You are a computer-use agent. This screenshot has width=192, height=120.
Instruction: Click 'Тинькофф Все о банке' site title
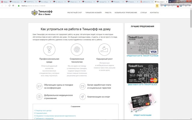(45, 13)
